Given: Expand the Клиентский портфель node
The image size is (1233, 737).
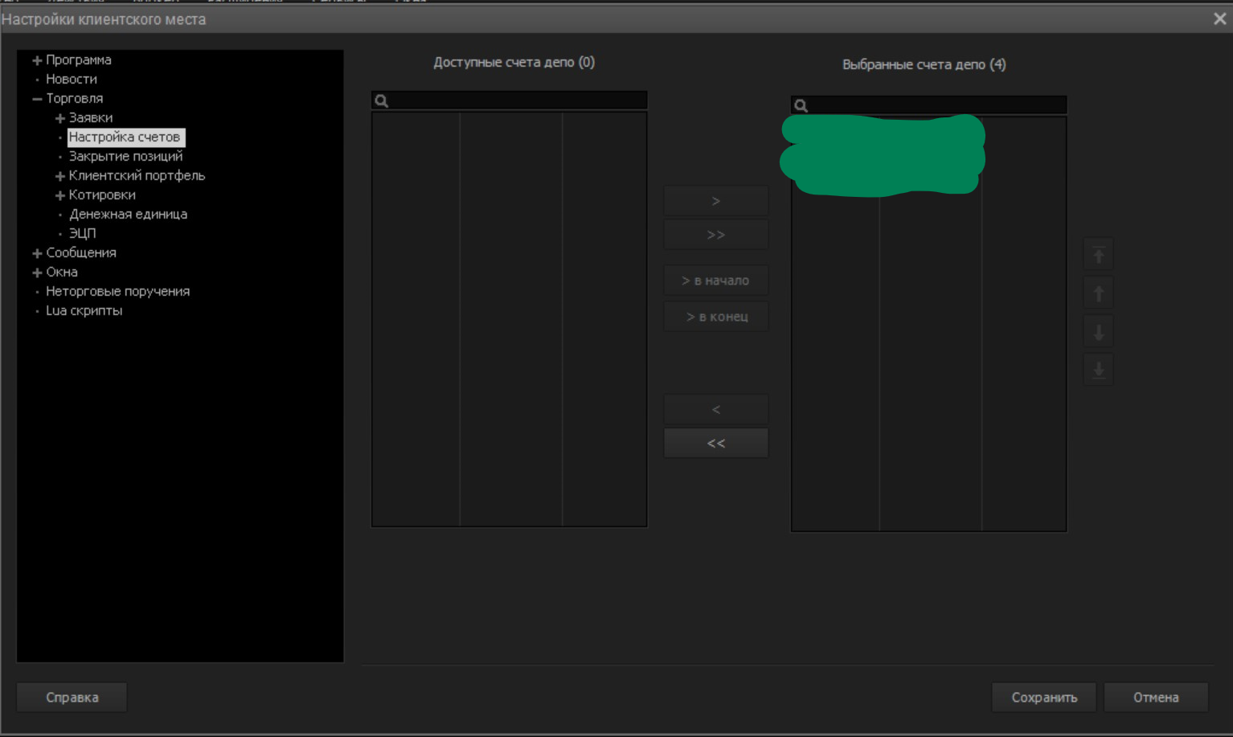Looking at the screenshot, I should (59, 176).
